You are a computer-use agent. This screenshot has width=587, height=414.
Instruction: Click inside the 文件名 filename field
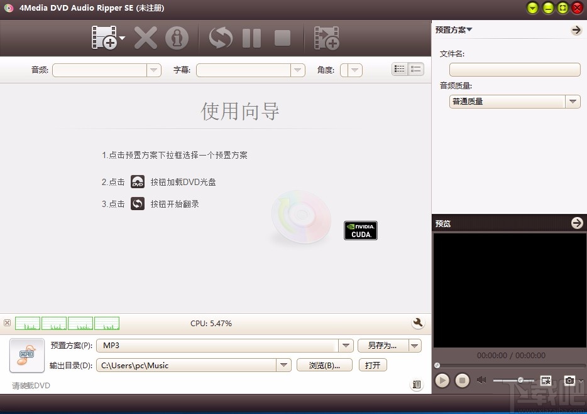coord(514,70)
